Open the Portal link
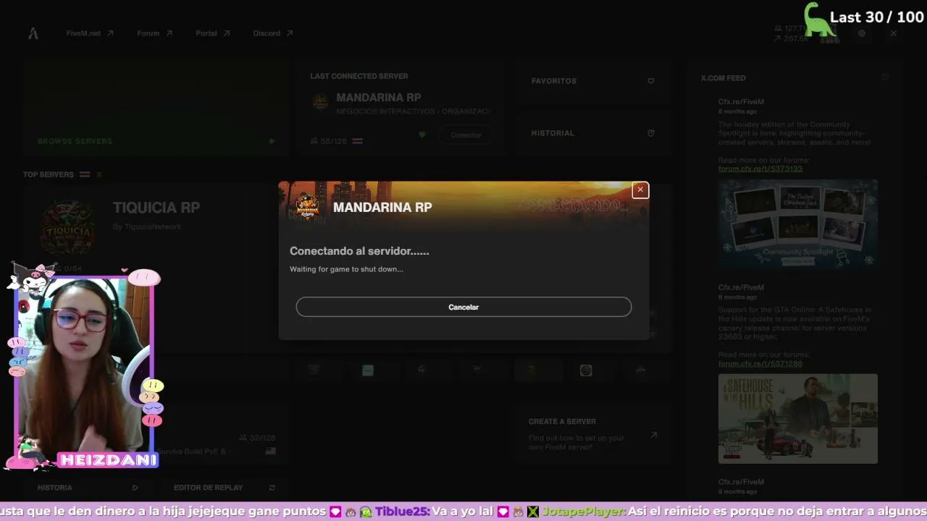 coord(213,33)
